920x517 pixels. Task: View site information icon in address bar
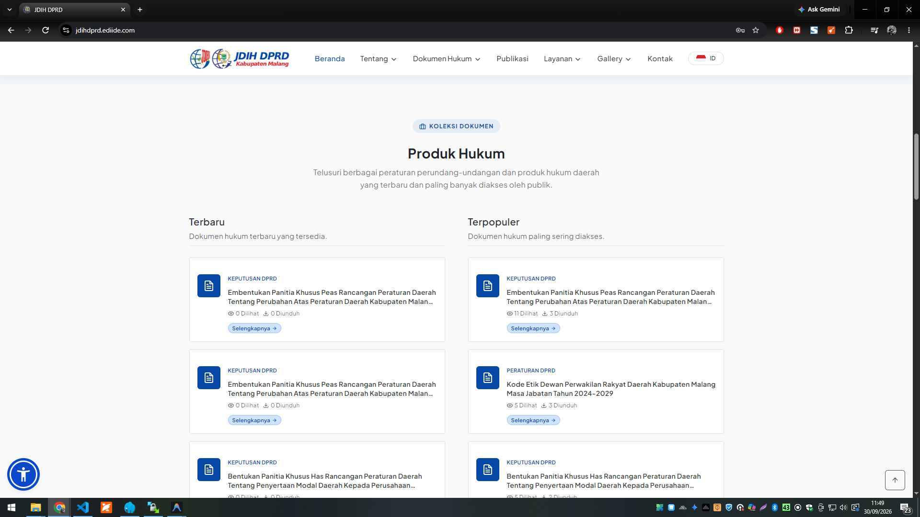coord(66,30)
